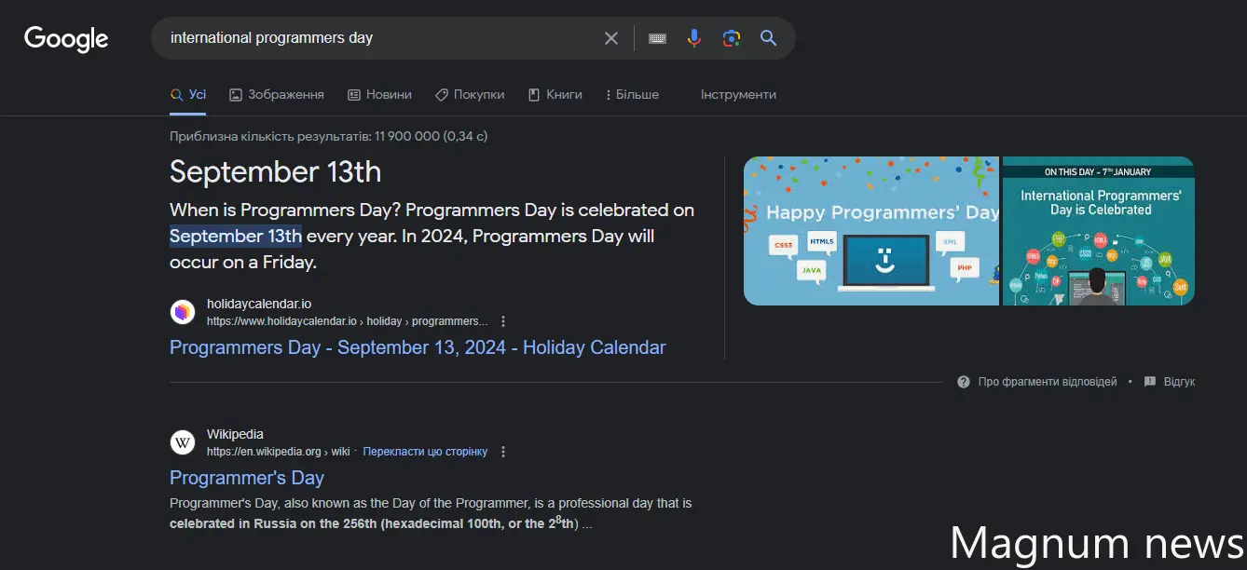Open Інструменти search tools
This screenshot has height=570, width=1247.
(x=738, y=94)
